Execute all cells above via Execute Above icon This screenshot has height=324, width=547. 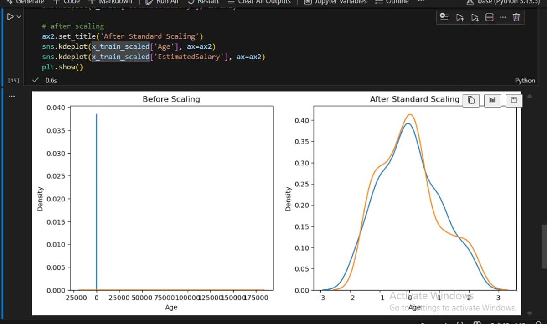pos(460,17)
